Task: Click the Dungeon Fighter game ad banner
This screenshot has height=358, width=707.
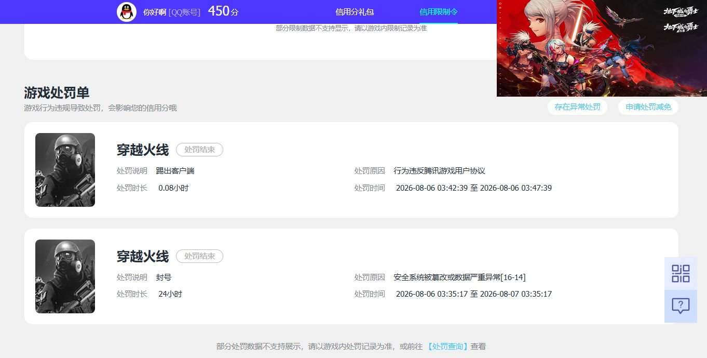Action: (x=602, y=48)
